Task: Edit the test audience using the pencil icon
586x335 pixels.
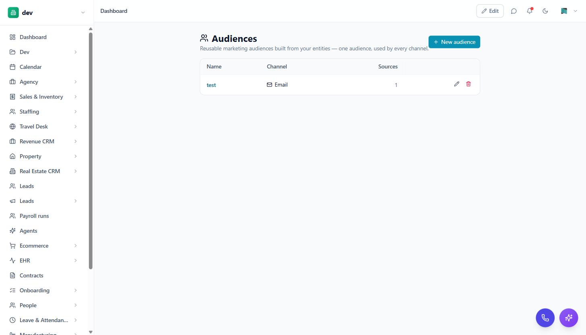Action: coord(456,84)
